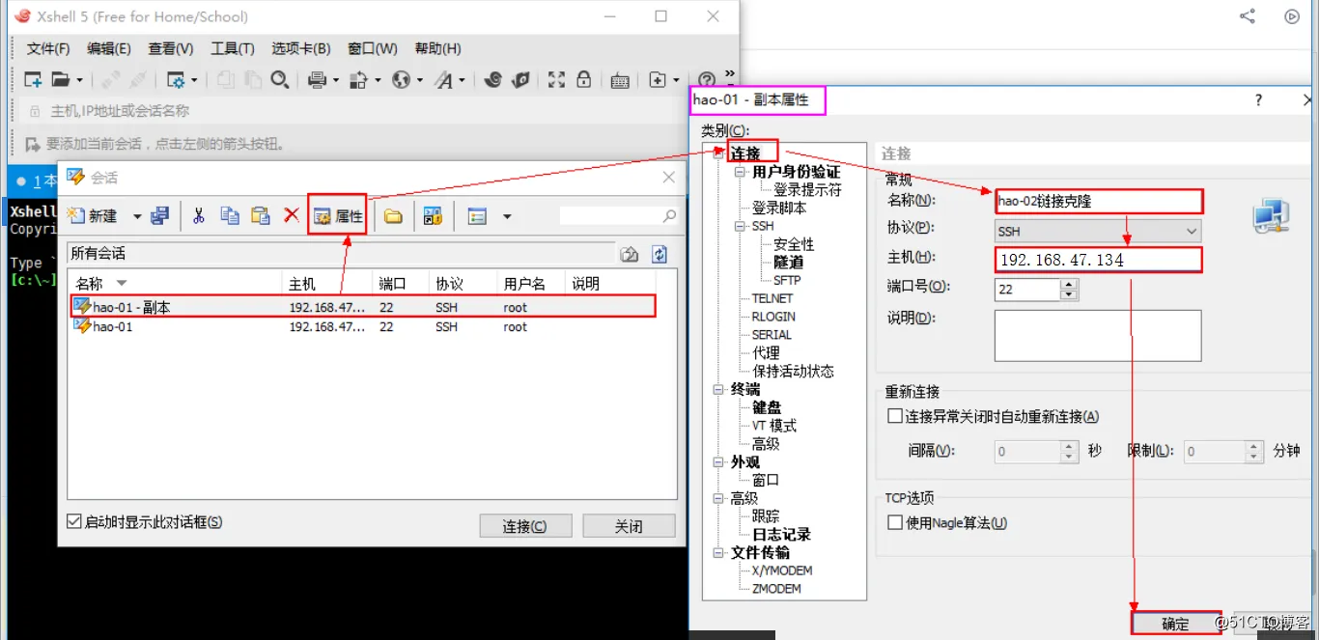Screen dimensions: 1319x640
Task: Open the 窗口(W) menu
Action: 372,48
